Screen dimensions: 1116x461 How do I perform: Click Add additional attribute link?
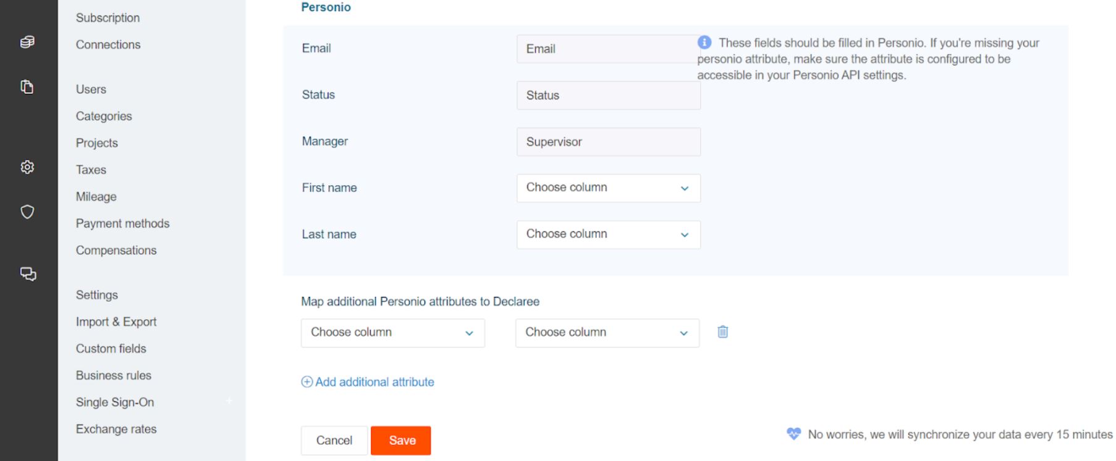pos(368,382)
